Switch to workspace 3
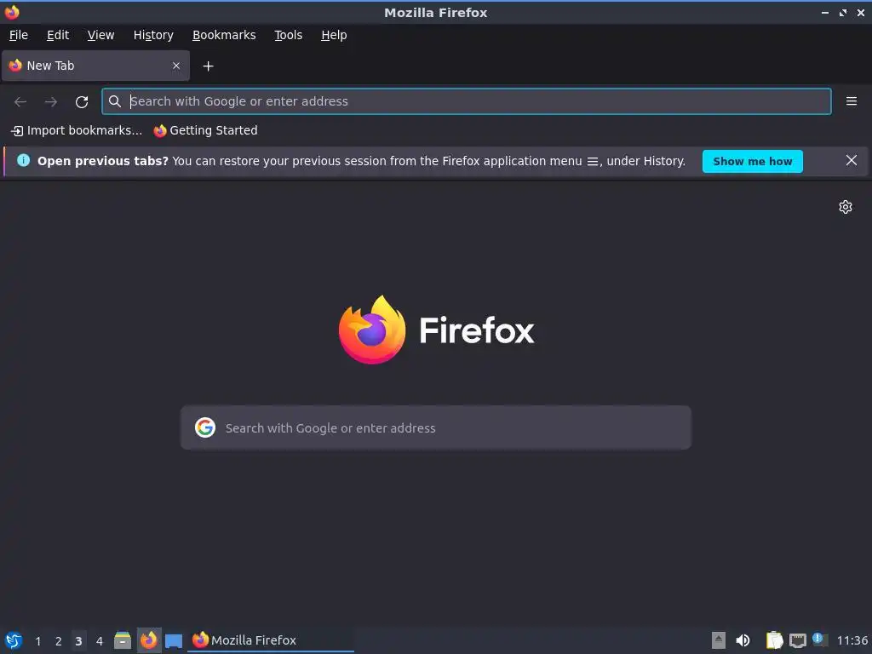 coord(78,641)
